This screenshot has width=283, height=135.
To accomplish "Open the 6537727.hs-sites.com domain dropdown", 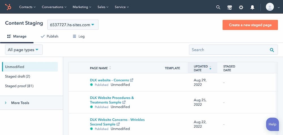I will point(73,25).
